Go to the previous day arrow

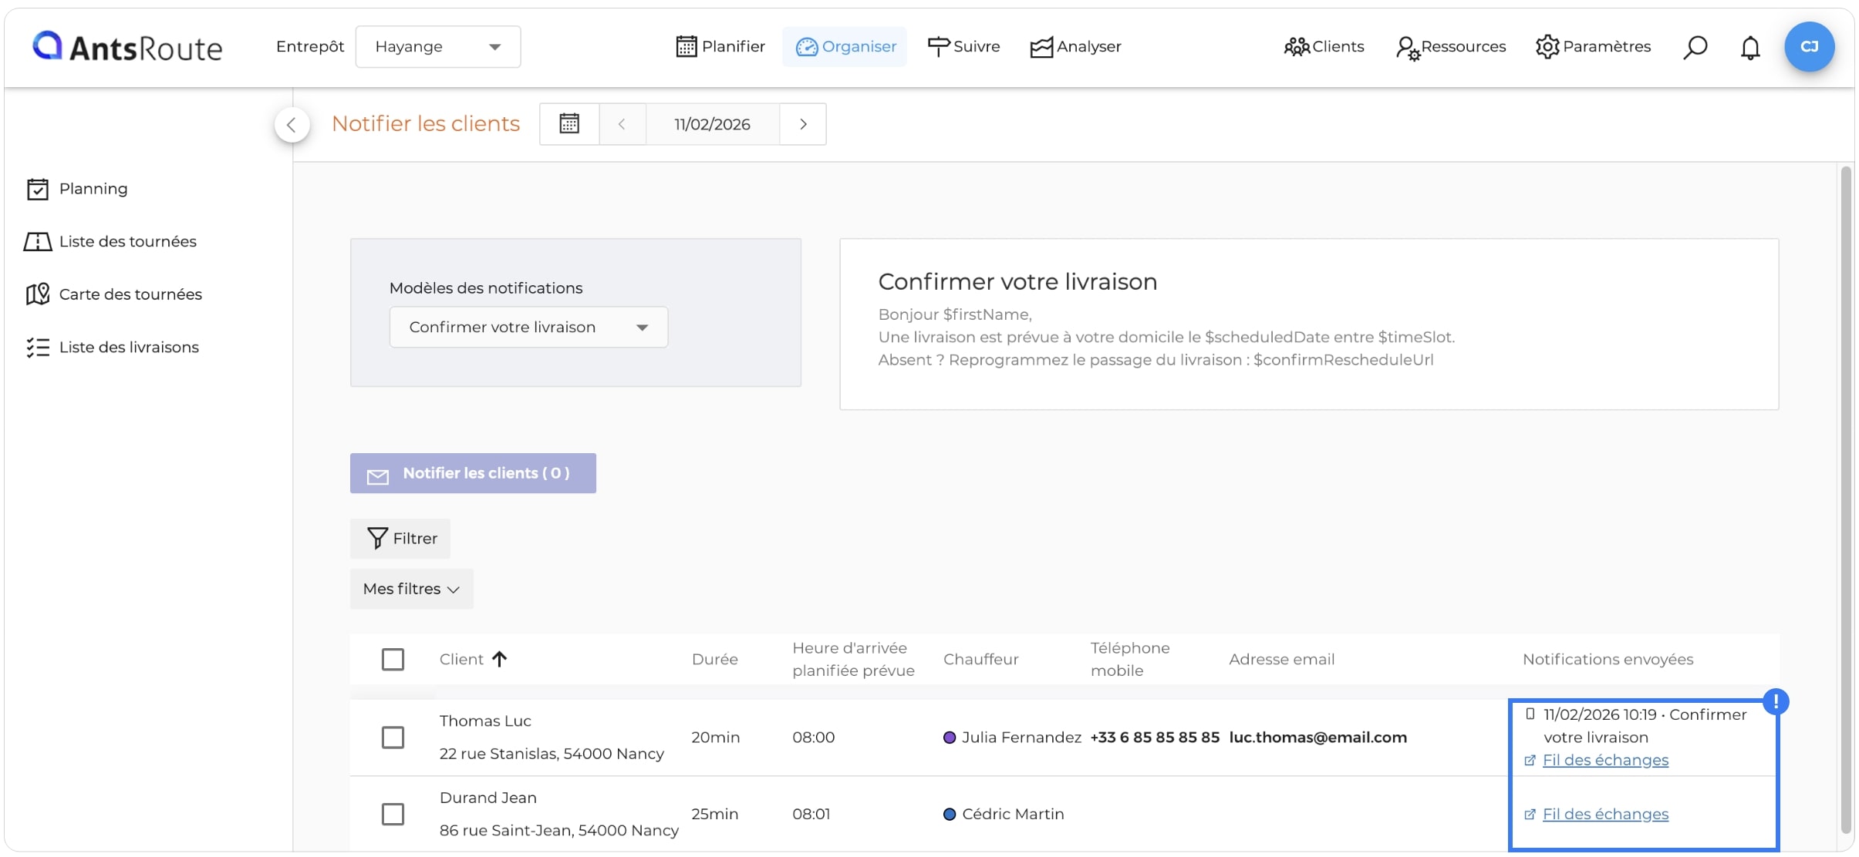pyautogui.click(x=622, y=123)
